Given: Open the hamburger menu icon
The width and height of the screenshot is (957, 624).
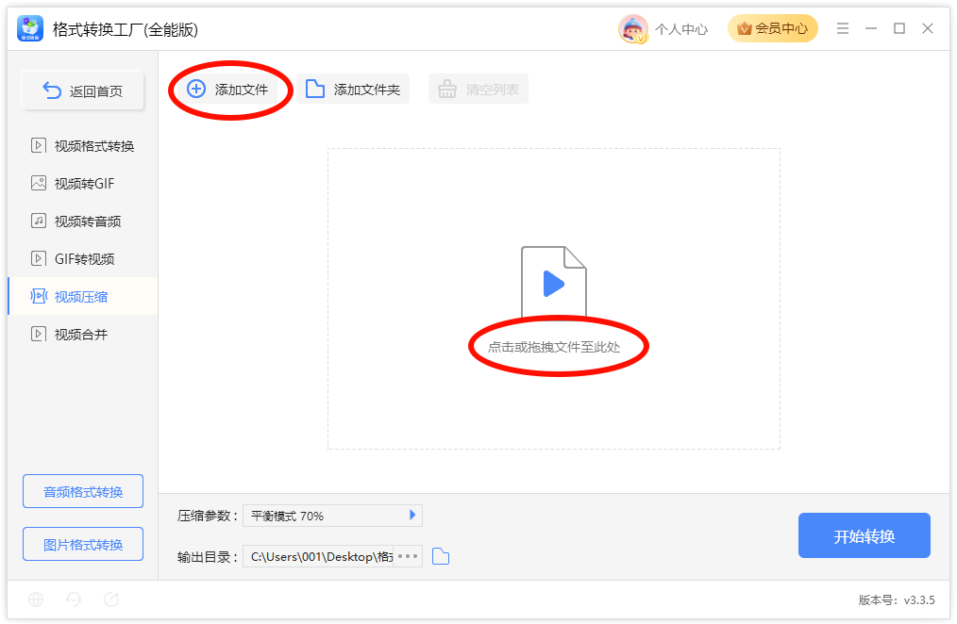Looking at the screenshot, I should click(x=843, y=28).
